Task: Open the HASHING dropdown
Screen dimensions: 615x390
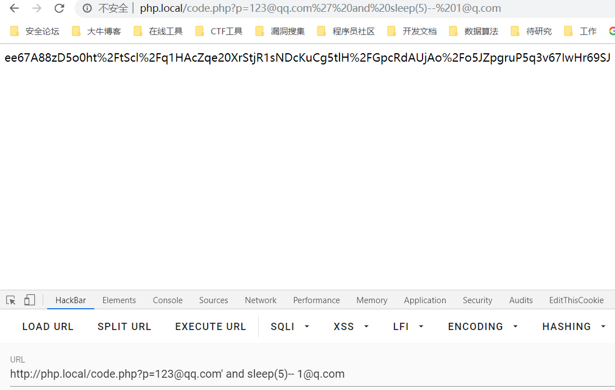Action: coord(574,327)
